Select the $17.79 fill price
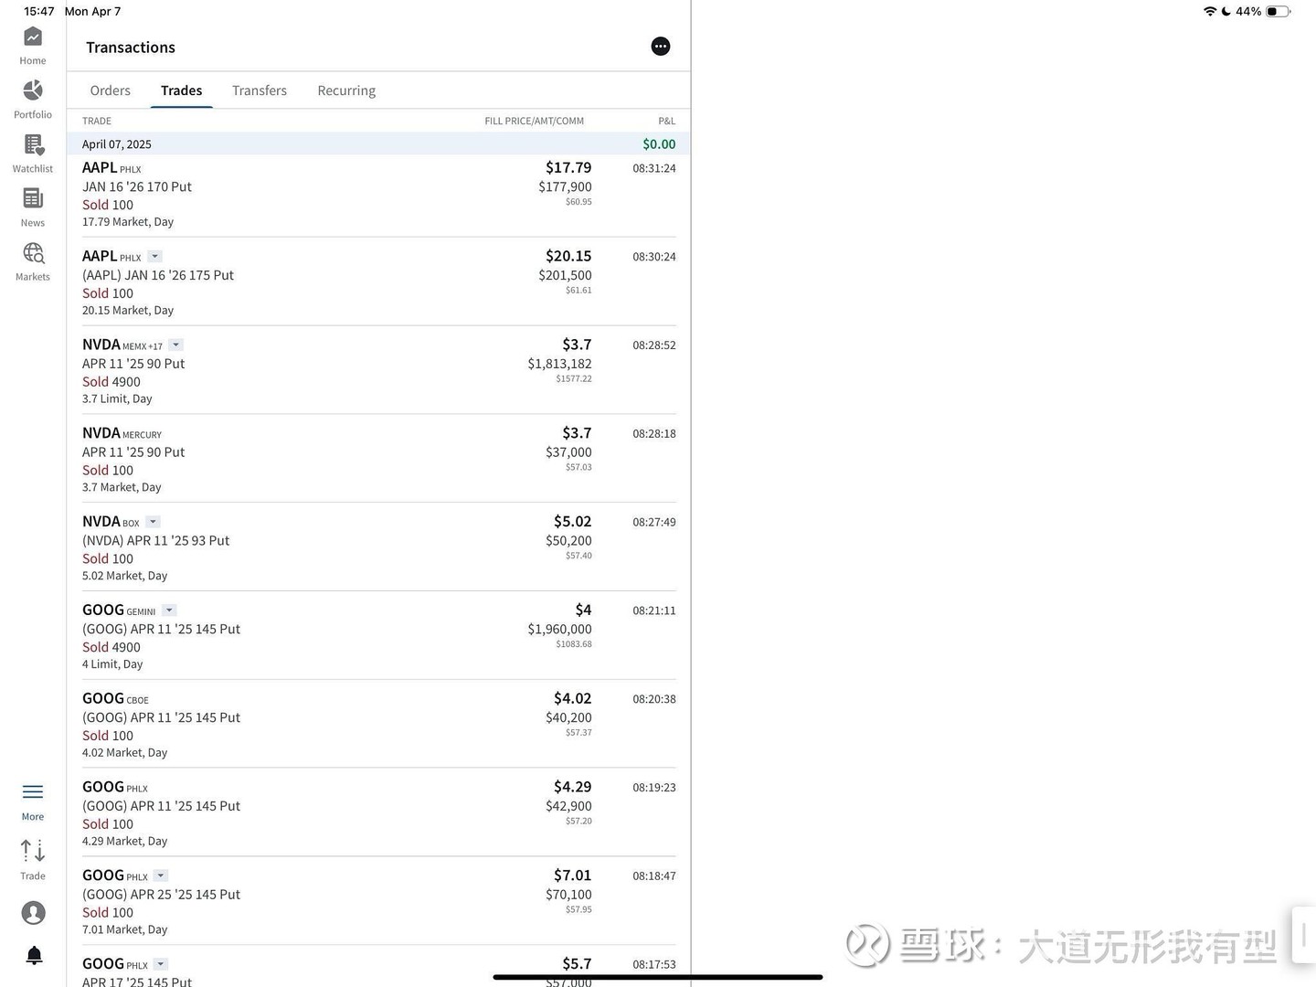The width and height of the screenshot is (1316, 987). tap(568, 168)
